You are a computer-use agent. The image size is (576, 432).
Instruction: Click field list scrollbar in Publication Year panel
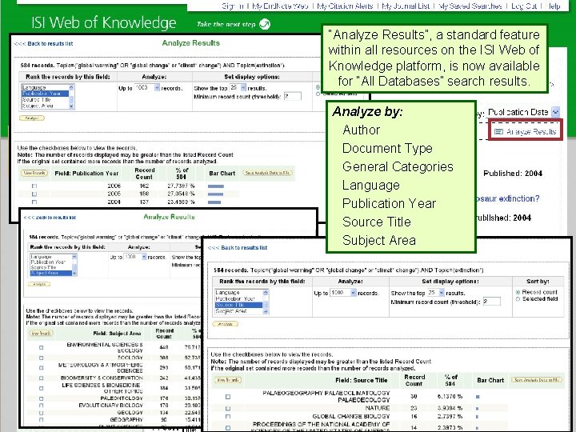tap(71, 97)
